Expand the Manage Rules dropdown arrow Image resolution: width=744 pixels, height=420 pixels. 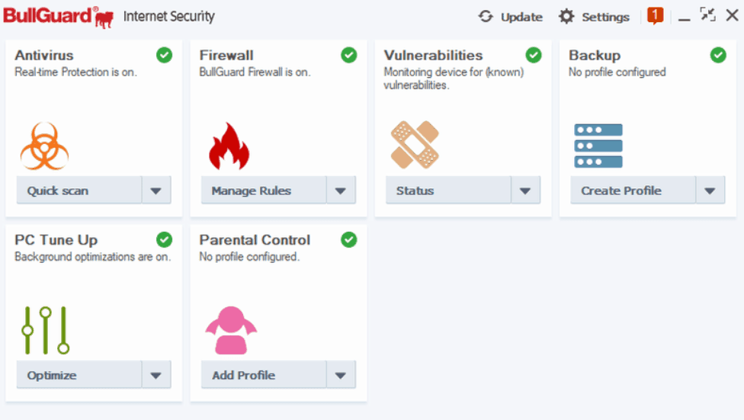coord(341,191)
